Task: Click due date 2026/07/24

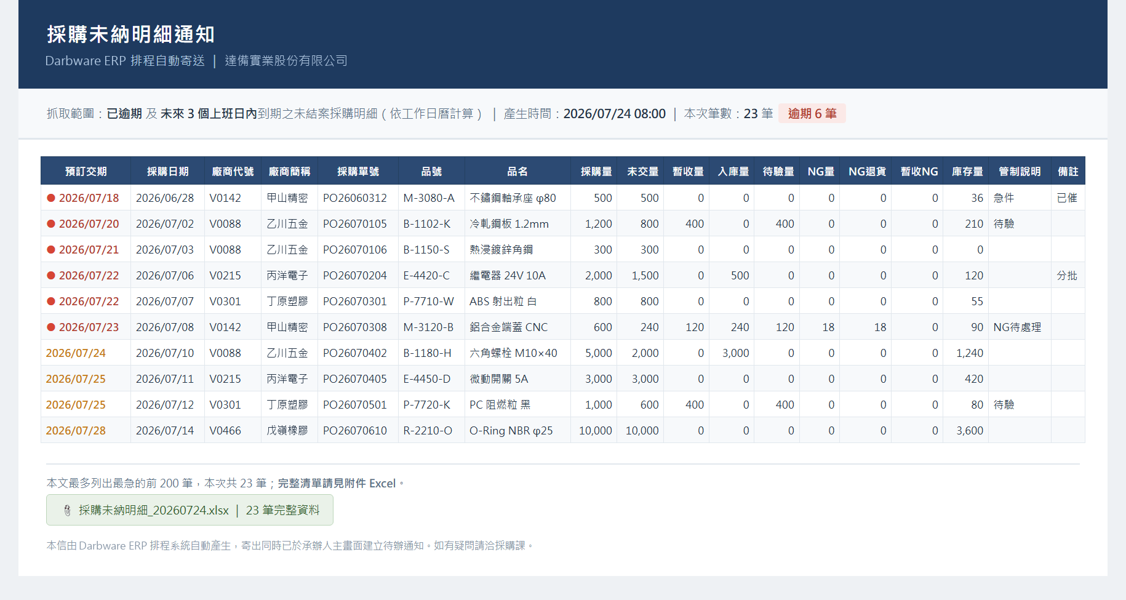Action: [76, 353]
